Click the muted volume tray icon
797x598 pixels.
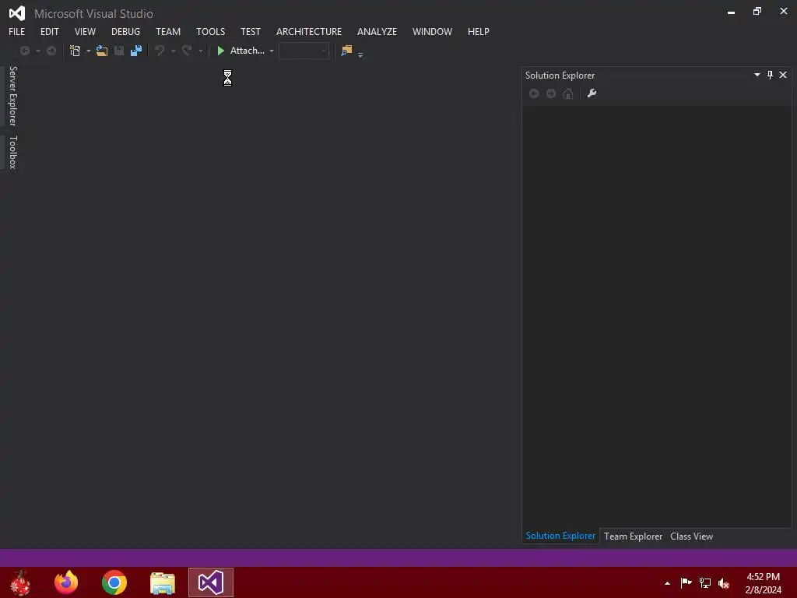click(724, 583)
